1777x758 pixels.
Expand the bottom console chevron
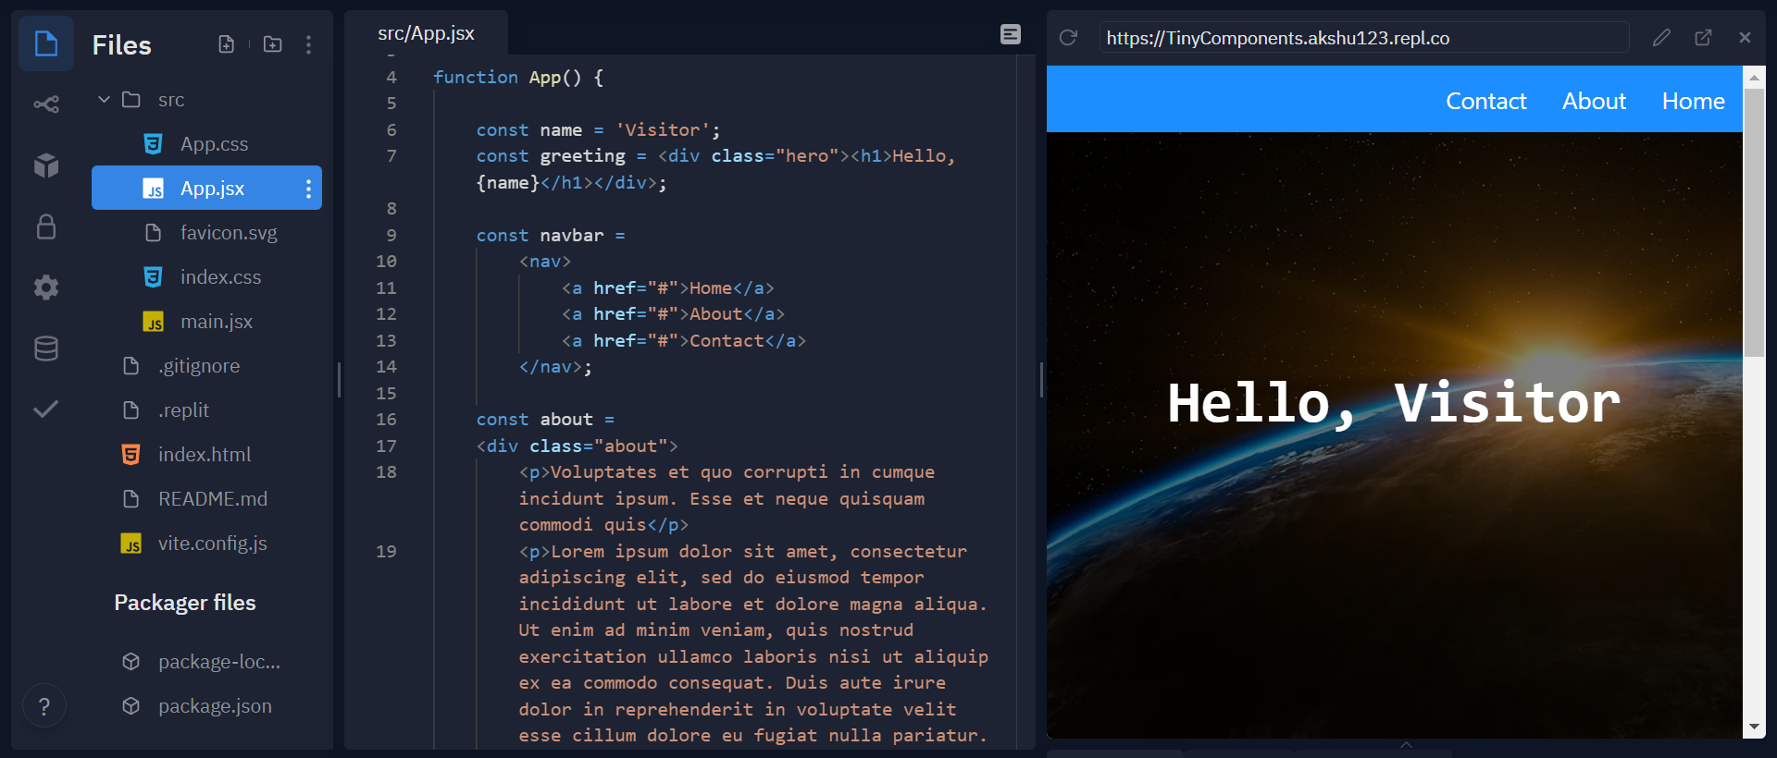(1406, 745)
